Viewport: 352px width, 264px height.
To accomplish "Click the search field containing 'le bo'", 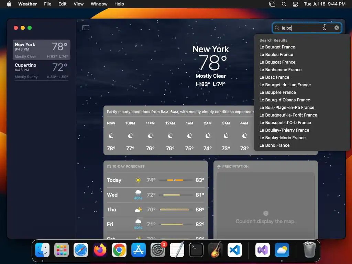I will (307, 28).
